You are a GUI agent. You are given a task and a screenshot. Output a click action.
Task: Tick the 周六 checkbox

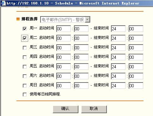tap(25, 76)
